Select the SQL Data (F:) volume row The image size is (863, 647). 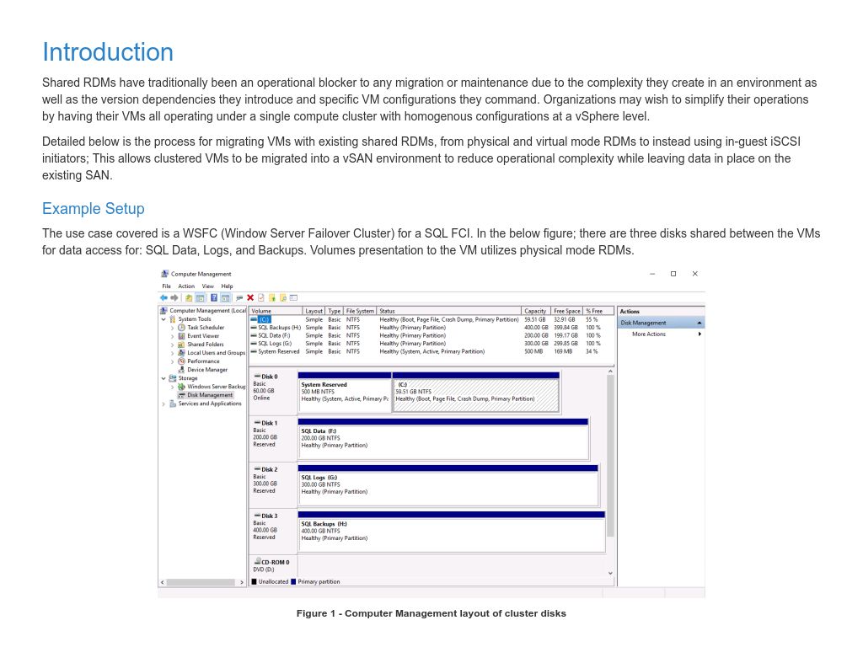[278, 335]
